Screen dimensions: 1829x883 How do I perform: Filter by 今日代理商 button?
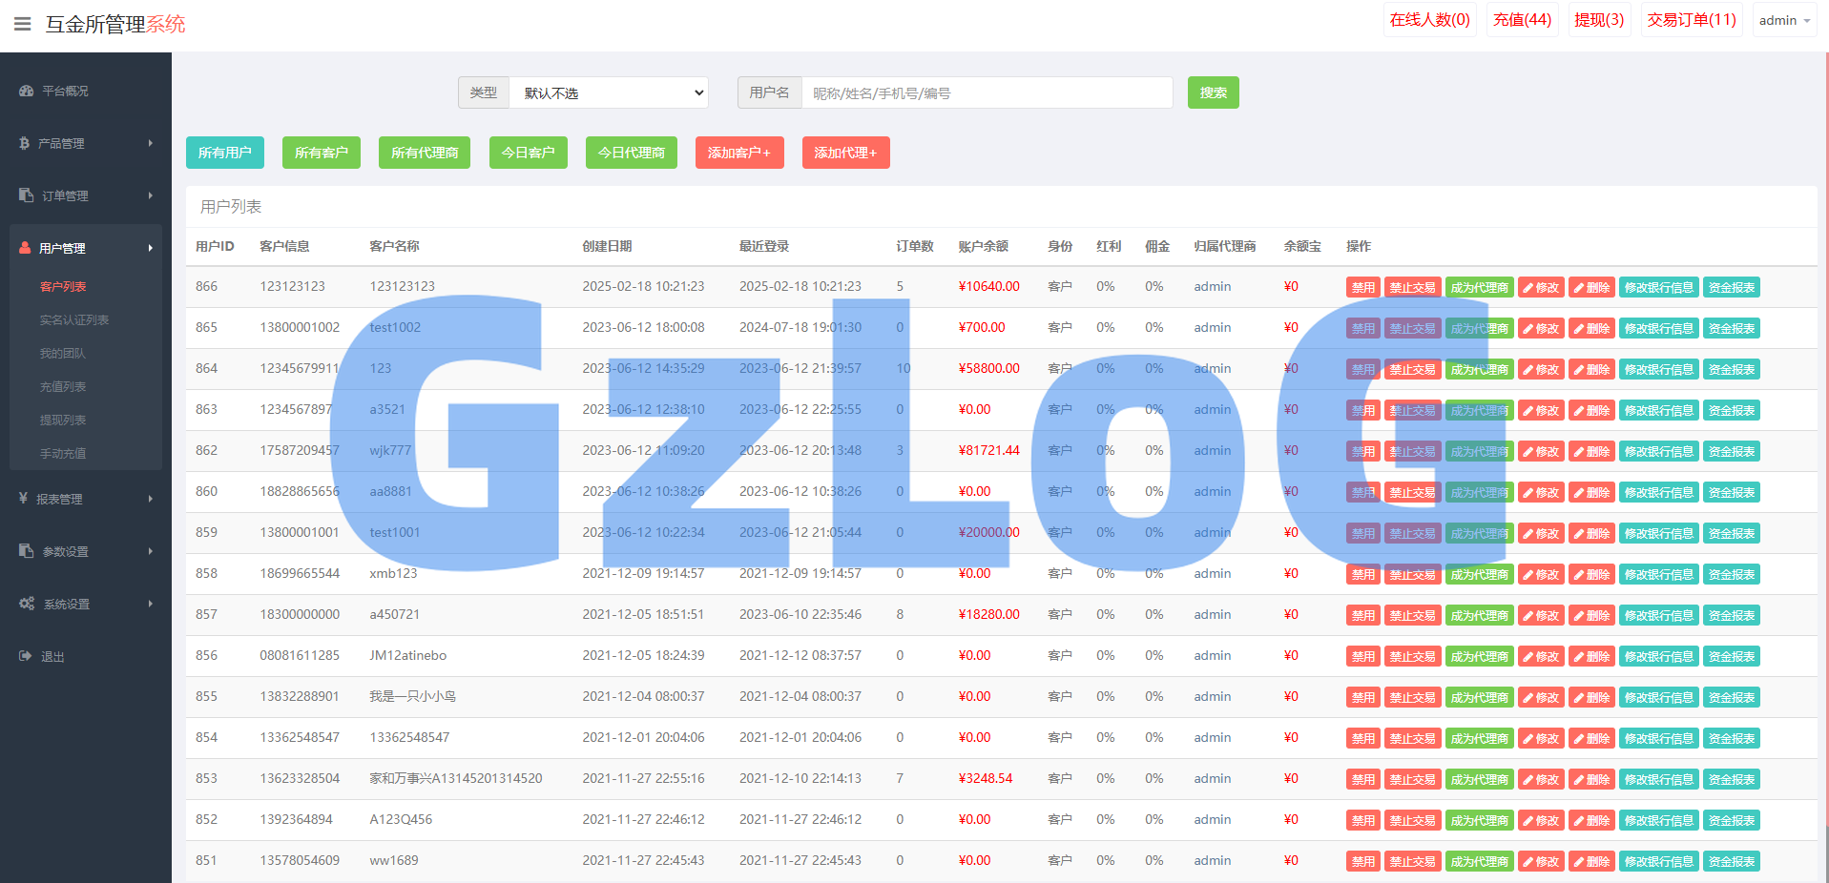click(631, 153)
